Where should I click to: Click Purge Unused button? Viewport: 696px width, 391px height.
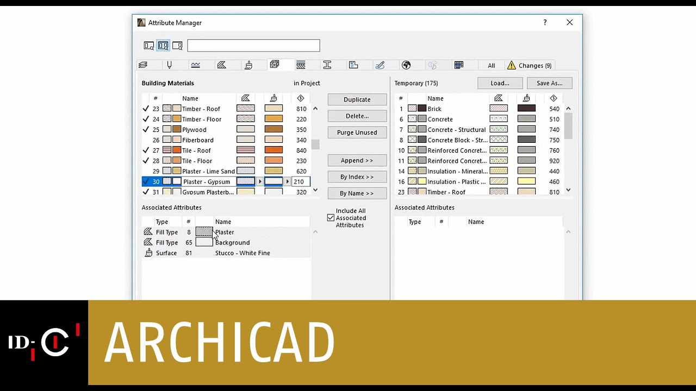point(357,133)
